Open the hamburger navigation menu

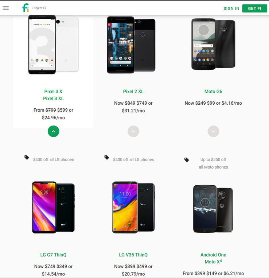coord(6,8)
